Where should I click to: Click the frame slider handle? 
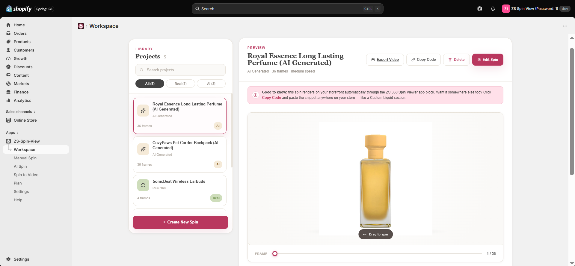coord(275,254)
